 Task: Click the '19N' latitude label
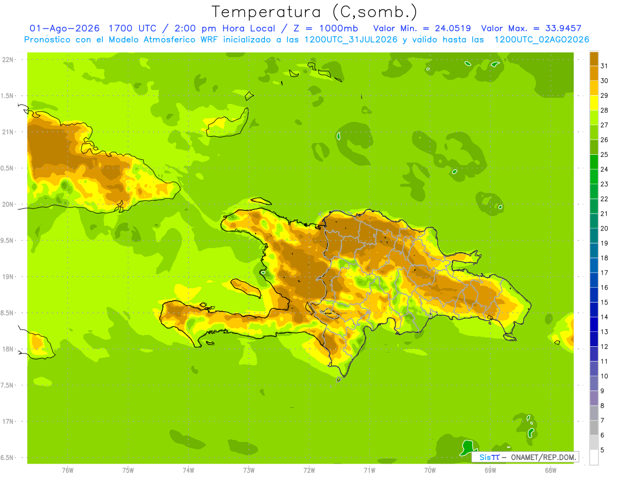pyautogui.click(x=8, y=277)
